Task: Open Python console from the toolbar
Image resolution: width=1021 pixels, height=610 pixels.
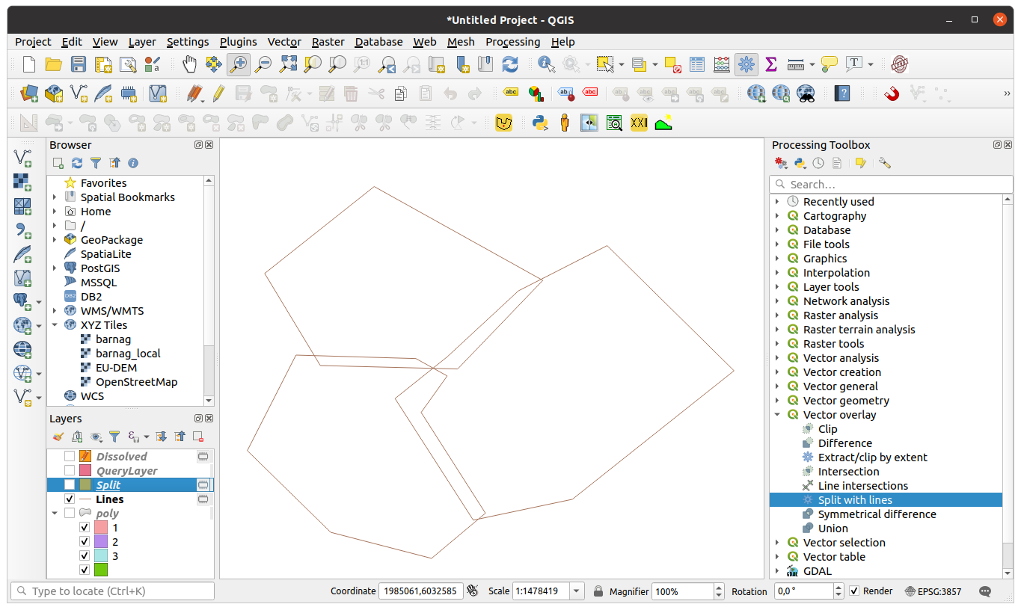Action: [x=540, y=123]
